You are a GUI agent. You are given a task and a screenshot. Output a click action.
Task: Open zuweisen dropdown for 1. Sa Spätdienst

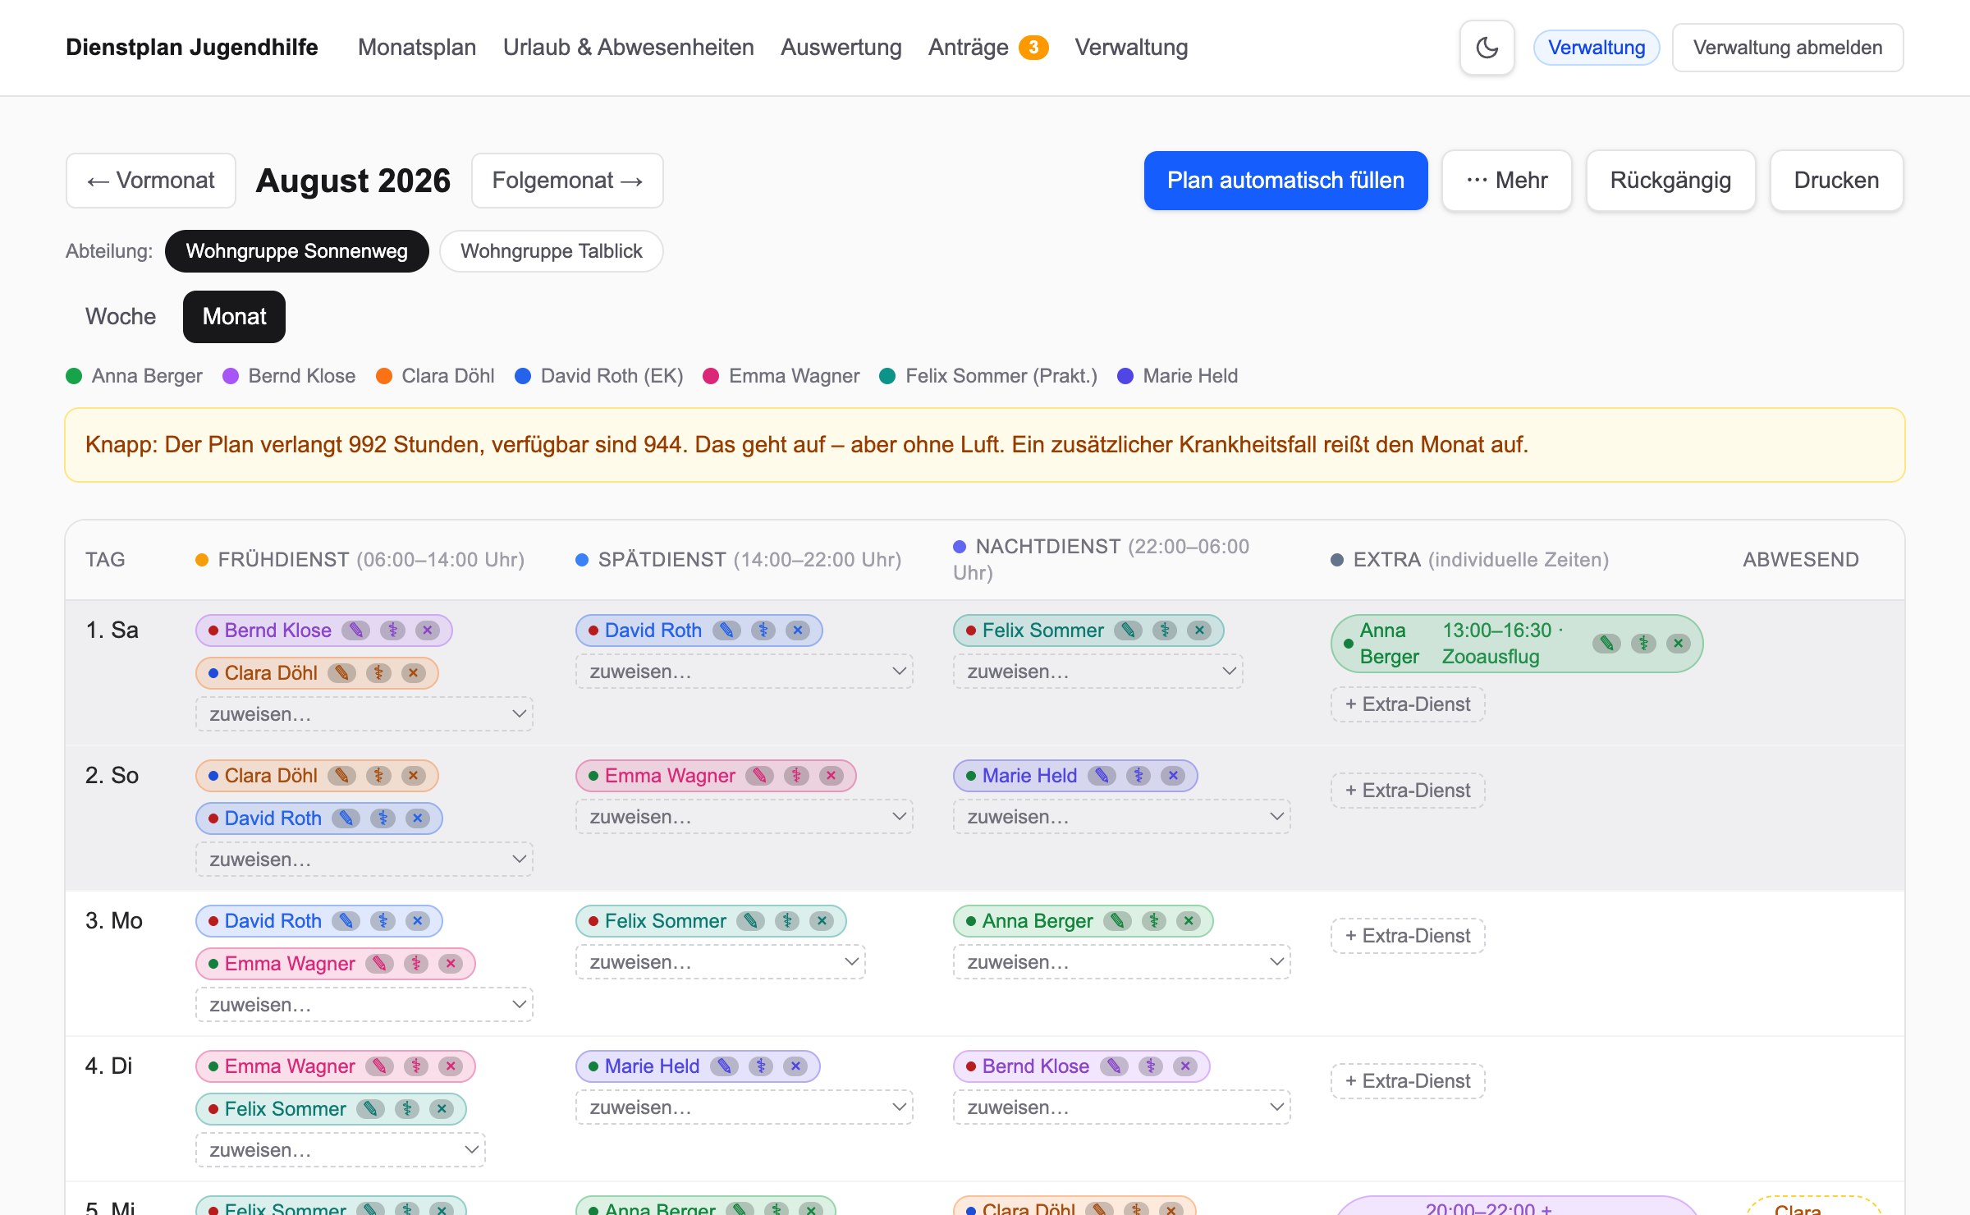click(x=744, y=672)
